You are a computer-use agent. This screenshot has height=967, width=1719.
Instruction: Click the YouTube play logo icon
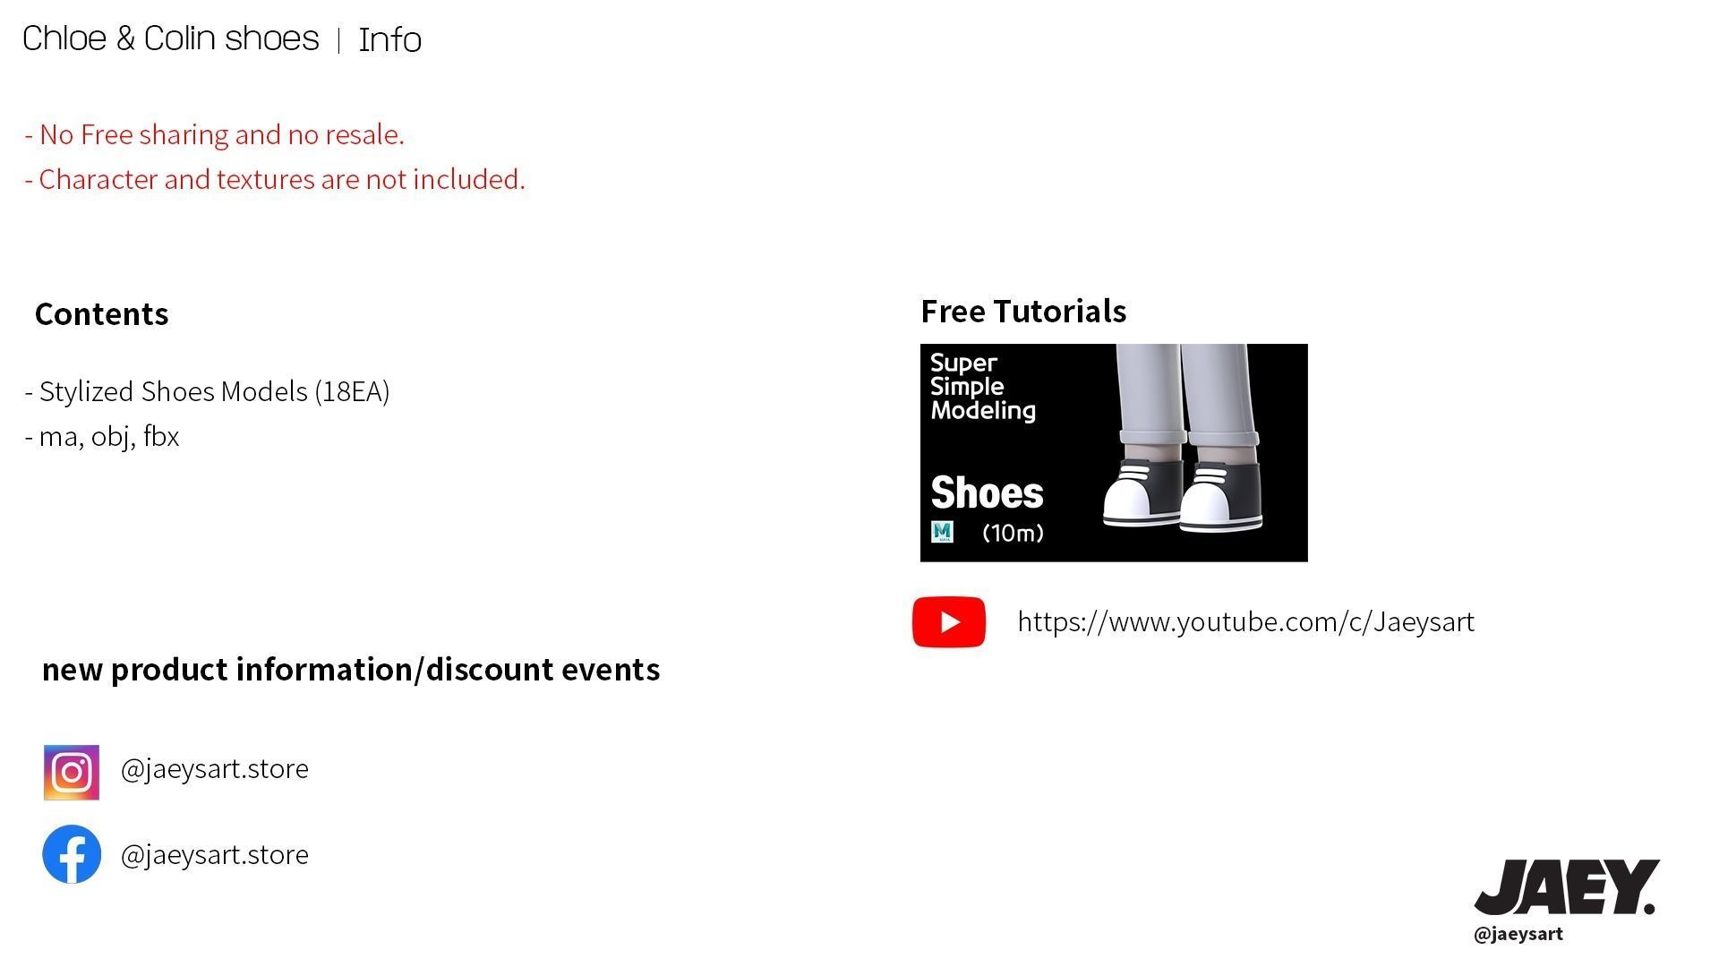pos(948,621)
